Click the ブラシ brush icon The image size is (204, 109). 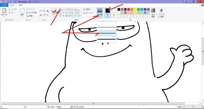54,11
